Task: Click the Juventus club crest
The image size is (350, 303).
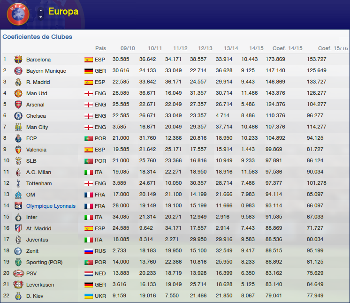Action: pyautogui.click(x=18, y=240)
